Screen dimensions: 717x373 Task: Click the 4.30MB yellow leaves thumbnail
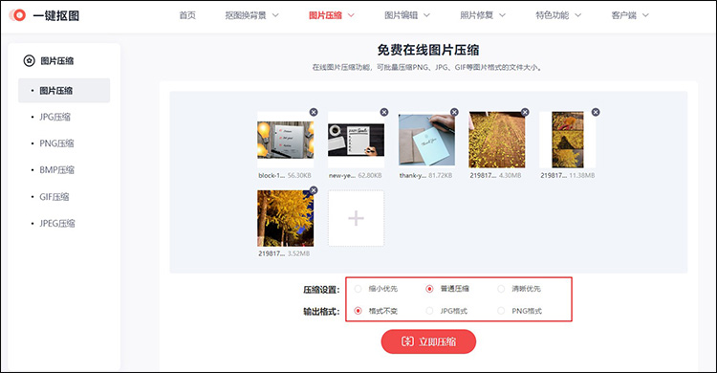tap(497, 140)
